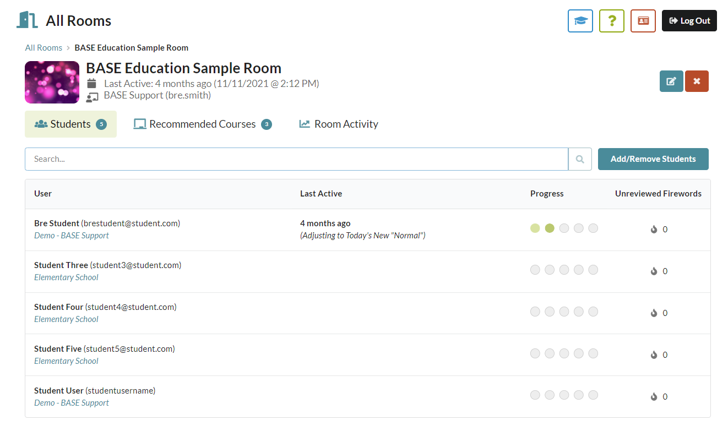Screen dimensions: 728x431
Task: Click the badge showing 5 on Students tab
Action: tap(101, 124)
